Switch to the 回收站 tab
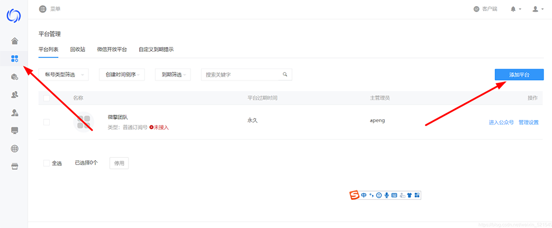 coord(77,50)
